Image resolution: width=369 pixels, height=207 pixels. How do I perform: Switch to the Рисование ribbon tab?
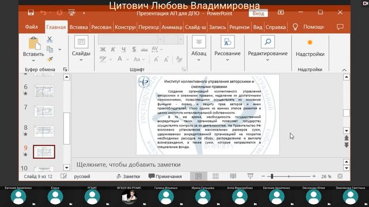101,27
